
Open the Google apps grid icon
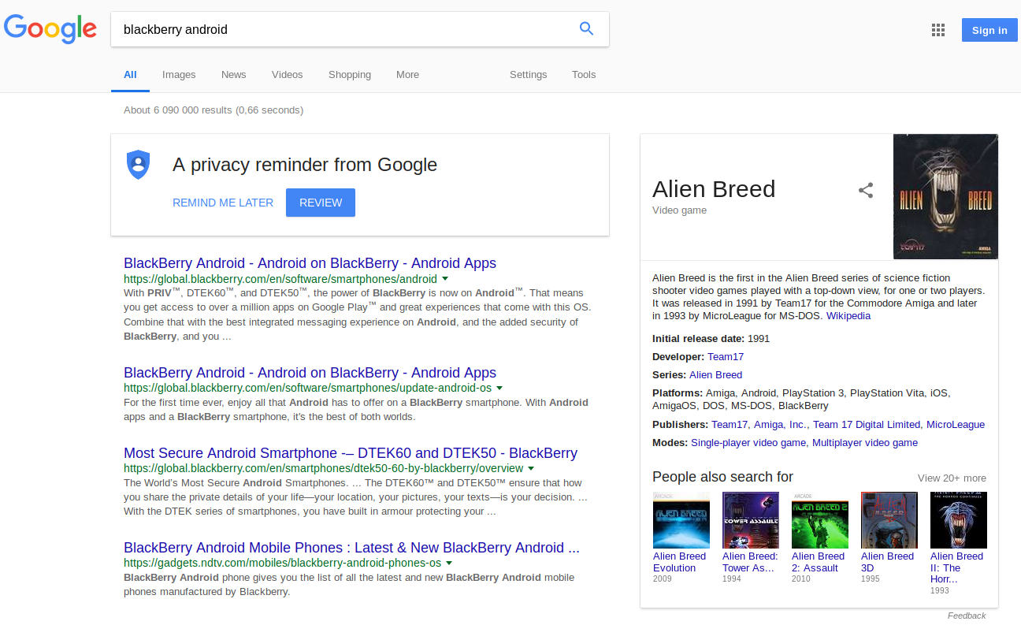[937, 30]
